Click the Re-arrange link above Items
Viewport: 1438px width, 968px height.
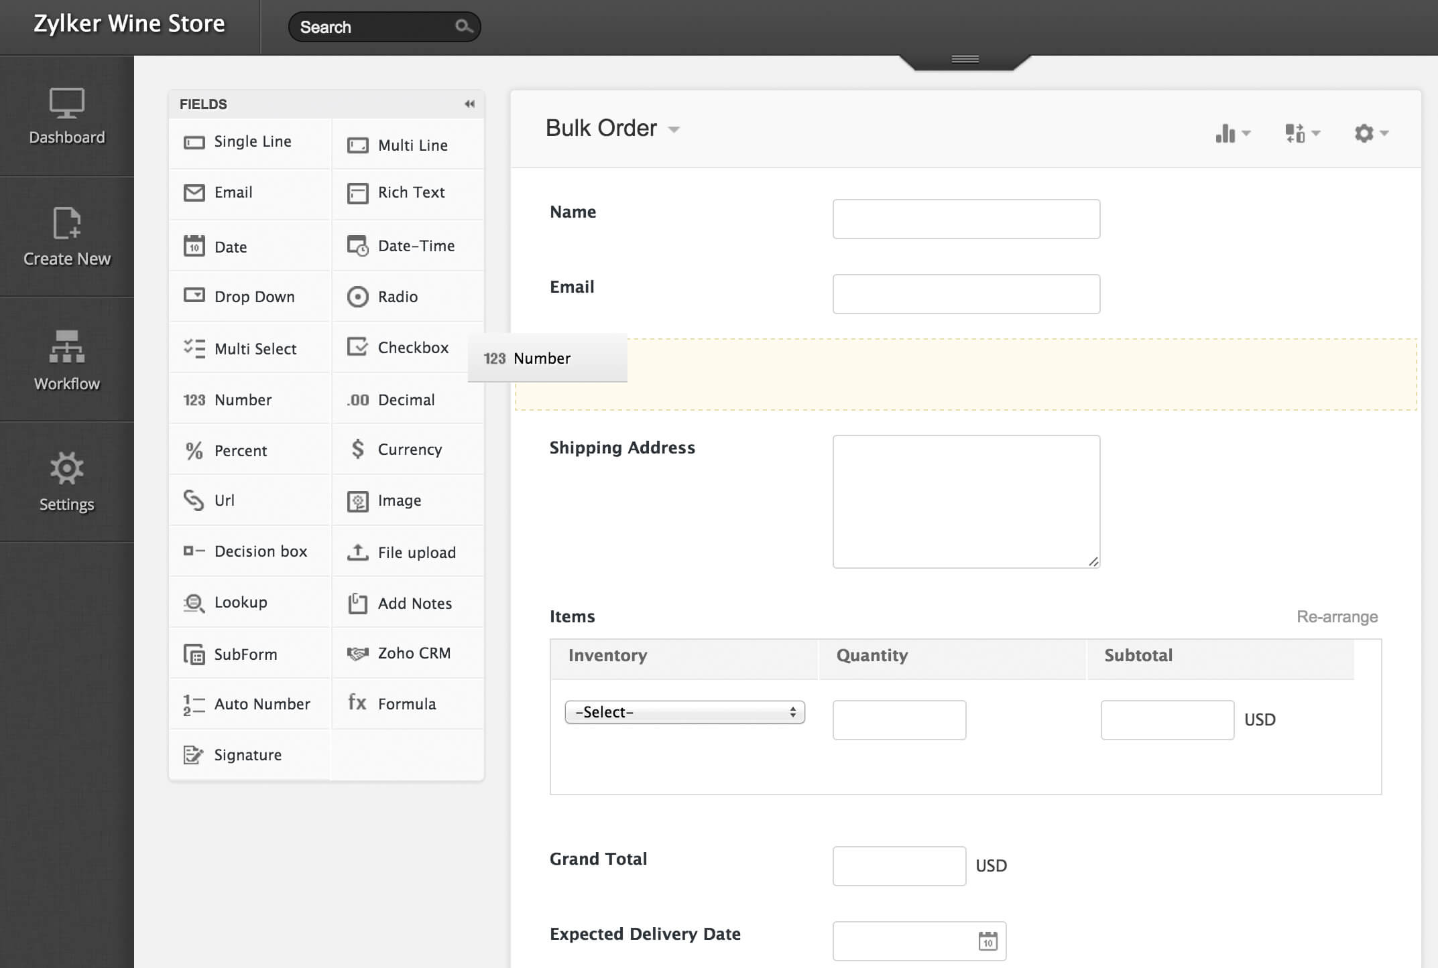click(1337, 616)
